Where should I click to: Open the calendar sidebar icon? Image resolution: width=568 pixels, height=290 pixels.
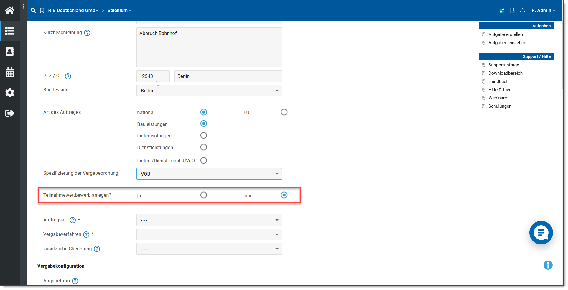coord(10,72)
